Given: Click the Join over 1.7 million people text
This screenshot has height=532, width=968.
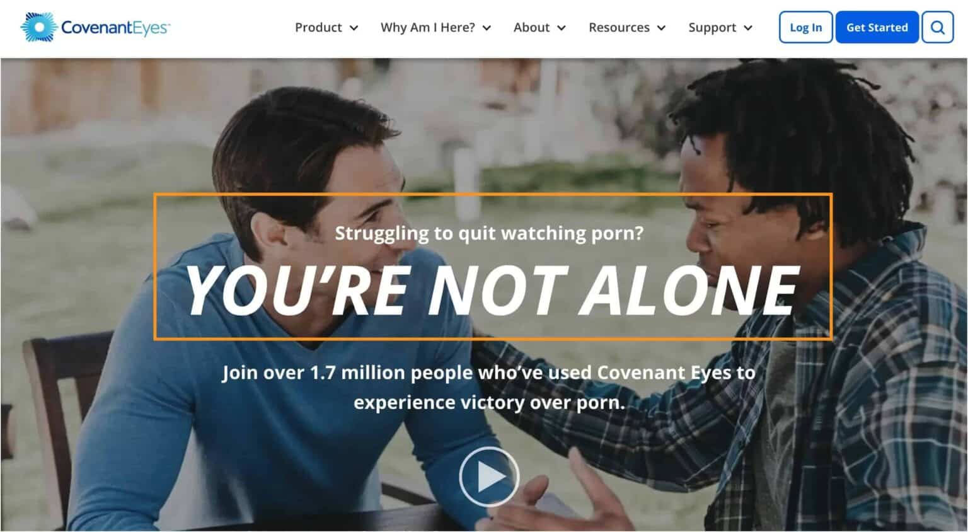Looking at the screenshot, I should tap(488, 387).
